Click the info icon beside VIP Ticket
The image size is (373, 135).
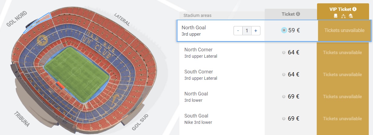(354, 9)
